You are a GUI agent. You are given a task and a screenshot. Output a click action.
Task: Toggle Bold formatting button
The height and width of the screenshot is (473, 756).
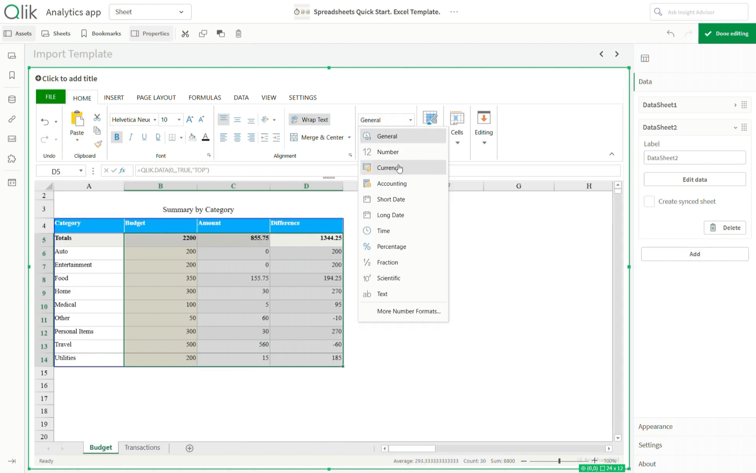pos(117,137)
